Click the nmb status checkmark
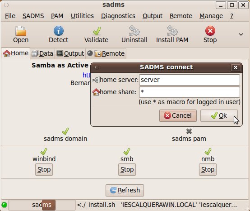Screen dimensions: 250x211 pos(208,152)
